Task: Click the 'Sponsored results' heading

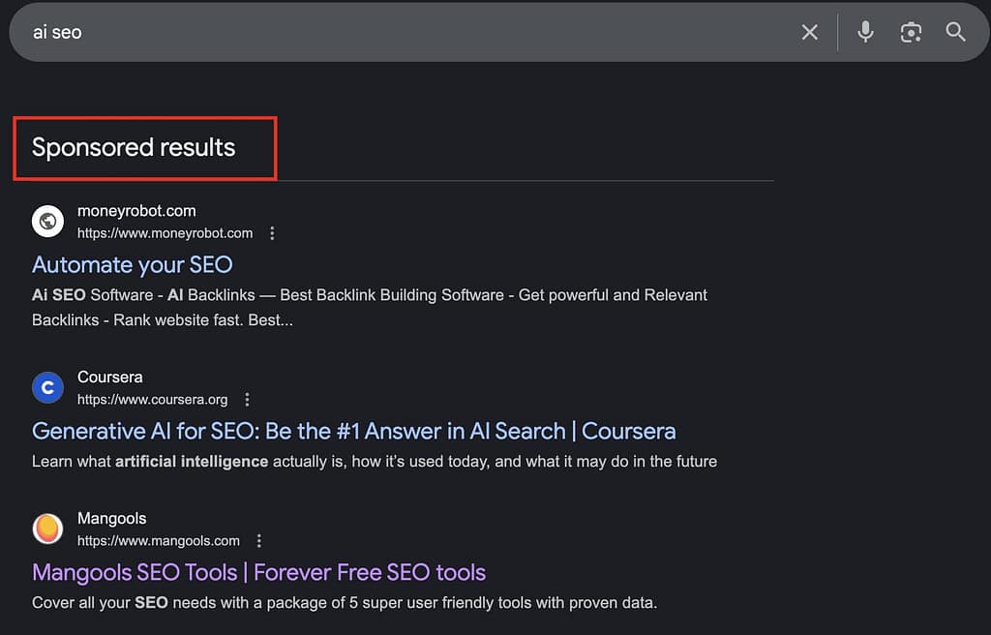Action: tap(134, 147)
